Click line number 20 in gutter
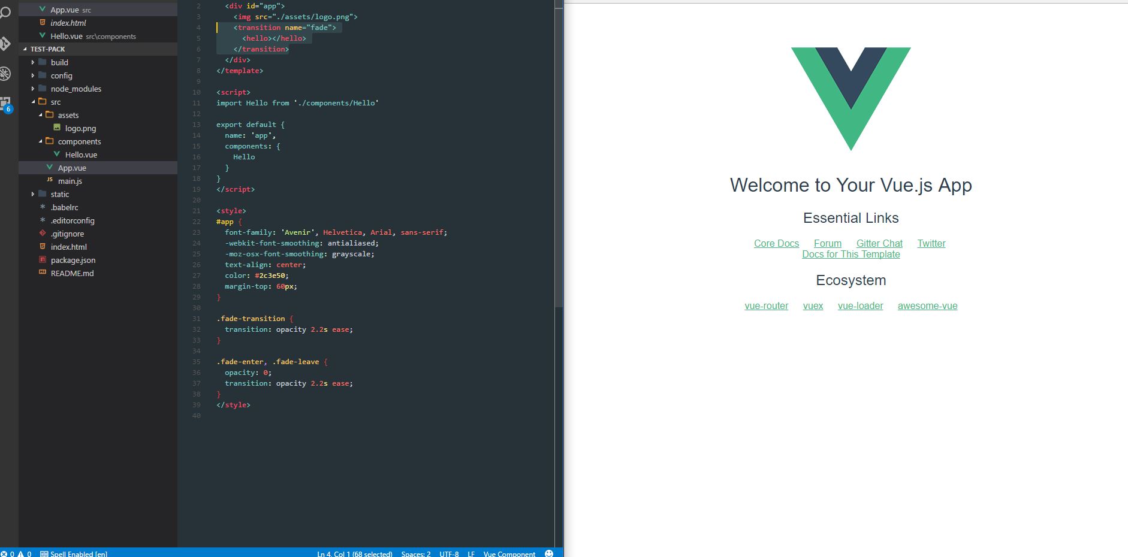 (x=197, y=200)
